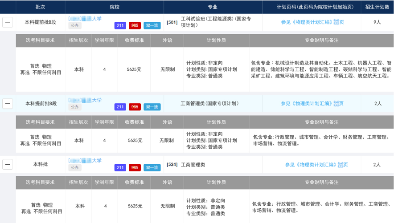Click the 院校 column header
398x223 pixels.
tap(115, 7)
